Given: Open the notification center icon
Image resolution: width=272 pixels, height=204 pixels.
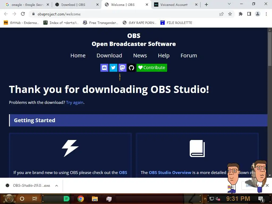Looking at the screenshot, I should pyautogui.click(x=261, y=199).
